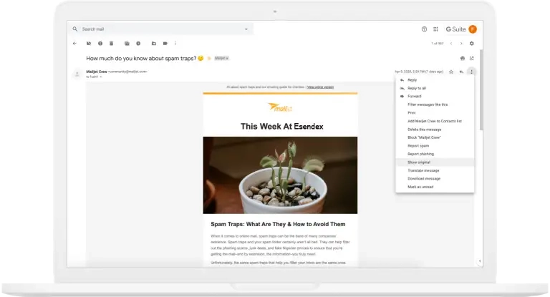Open email in new window icon

471,58
